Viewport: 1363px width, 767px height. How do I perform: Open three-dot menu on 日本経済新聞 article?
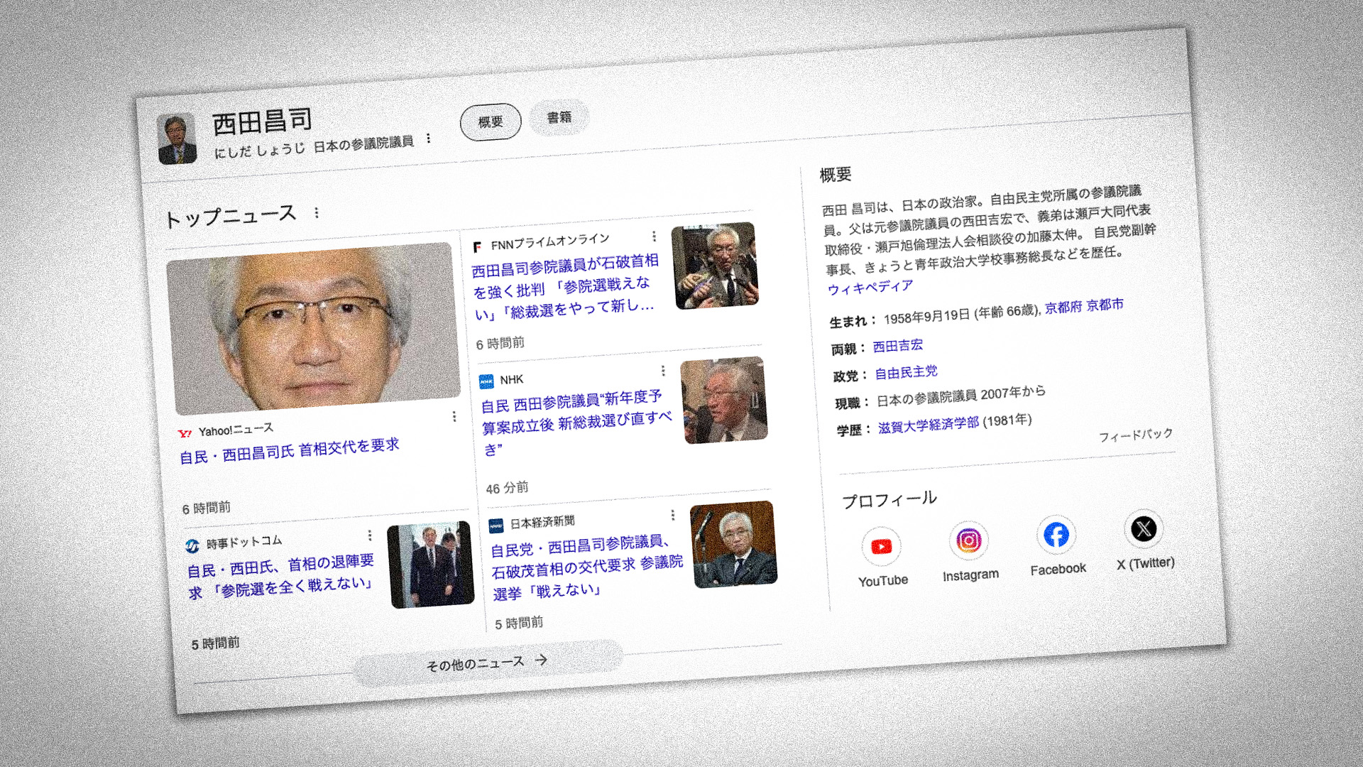(x=672, y=515)
